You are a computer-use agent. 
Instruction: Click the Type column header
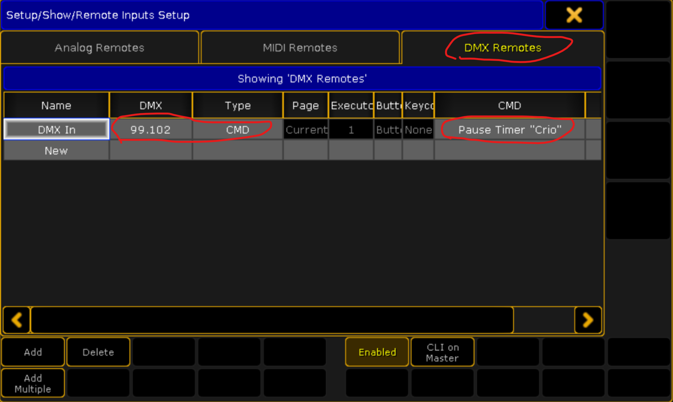[x=238, y=105]
